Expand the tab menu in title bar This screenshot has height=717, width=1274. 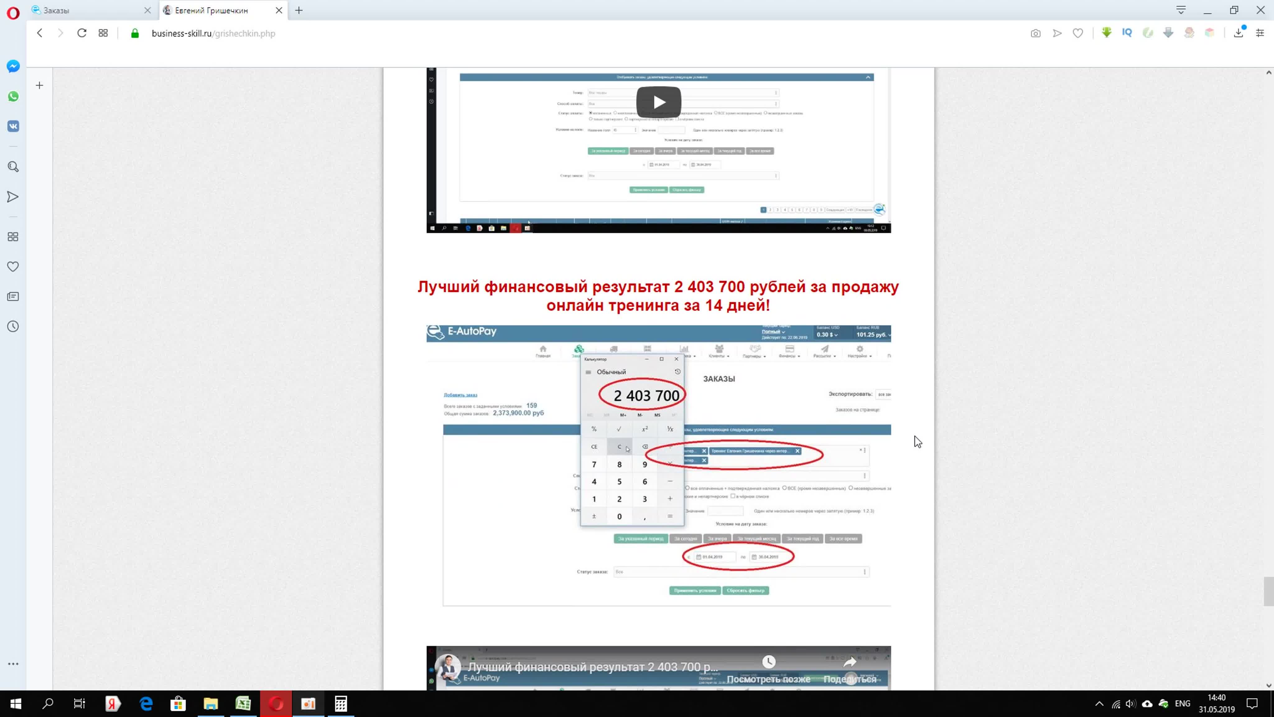tap(1180, 10)
